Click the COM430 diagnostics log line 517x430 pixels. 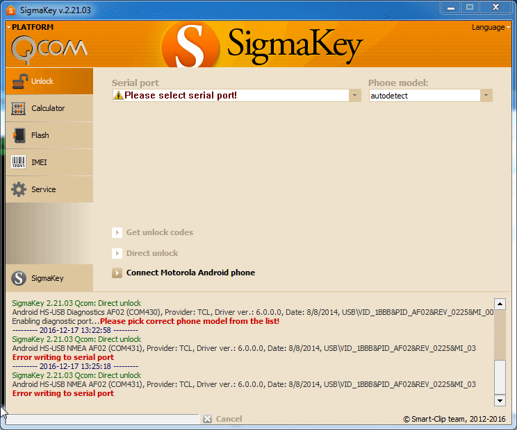pos(253,312)
